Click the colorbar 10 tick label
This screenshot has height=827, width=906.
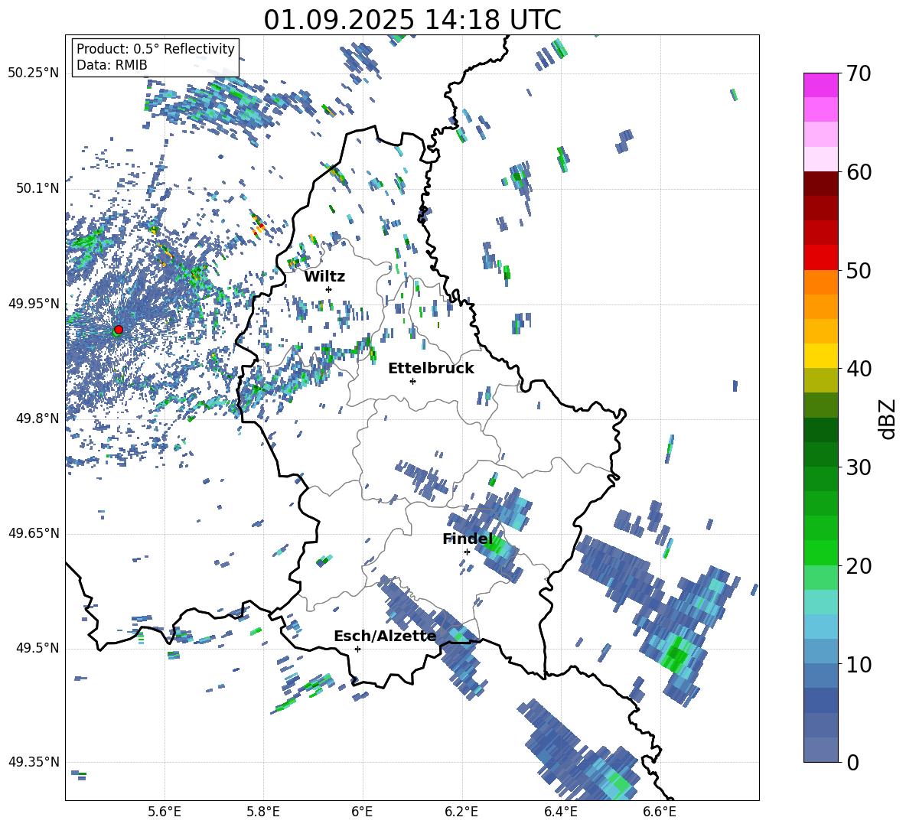(x=859, y=664)
